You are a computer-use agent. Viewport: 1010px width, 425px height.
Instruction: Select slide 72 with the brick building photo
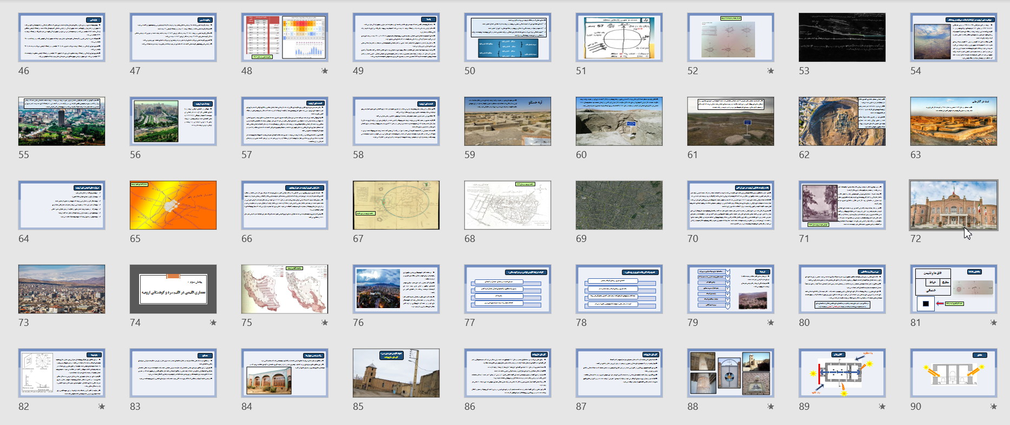coord(953,205)
